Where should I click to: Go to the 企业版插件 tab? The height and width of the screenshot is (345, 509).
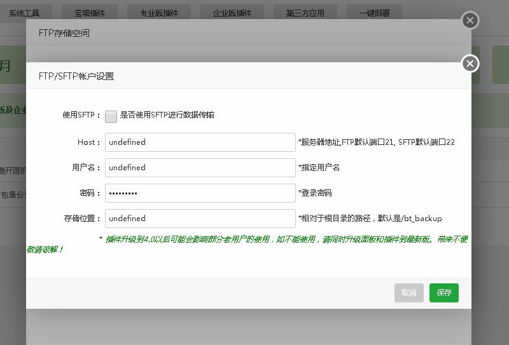(232, 13)
